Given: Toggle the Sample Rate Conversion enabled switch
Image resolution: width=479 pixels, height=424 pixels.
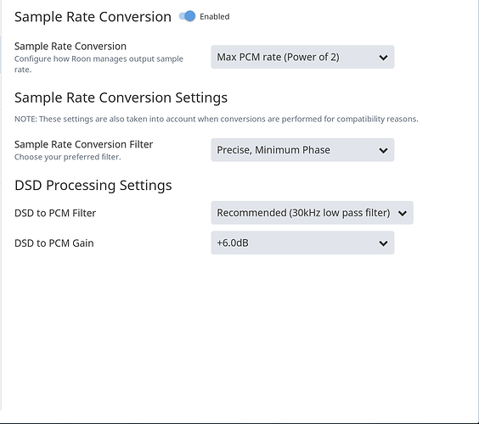Looking at the screenshot, I should click(187, 16).
